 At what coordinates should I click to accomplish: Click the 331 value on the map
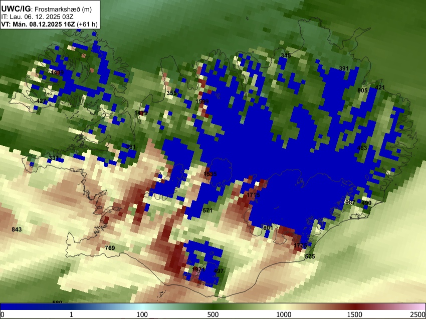pyautogui.click(x=54, y=157)
